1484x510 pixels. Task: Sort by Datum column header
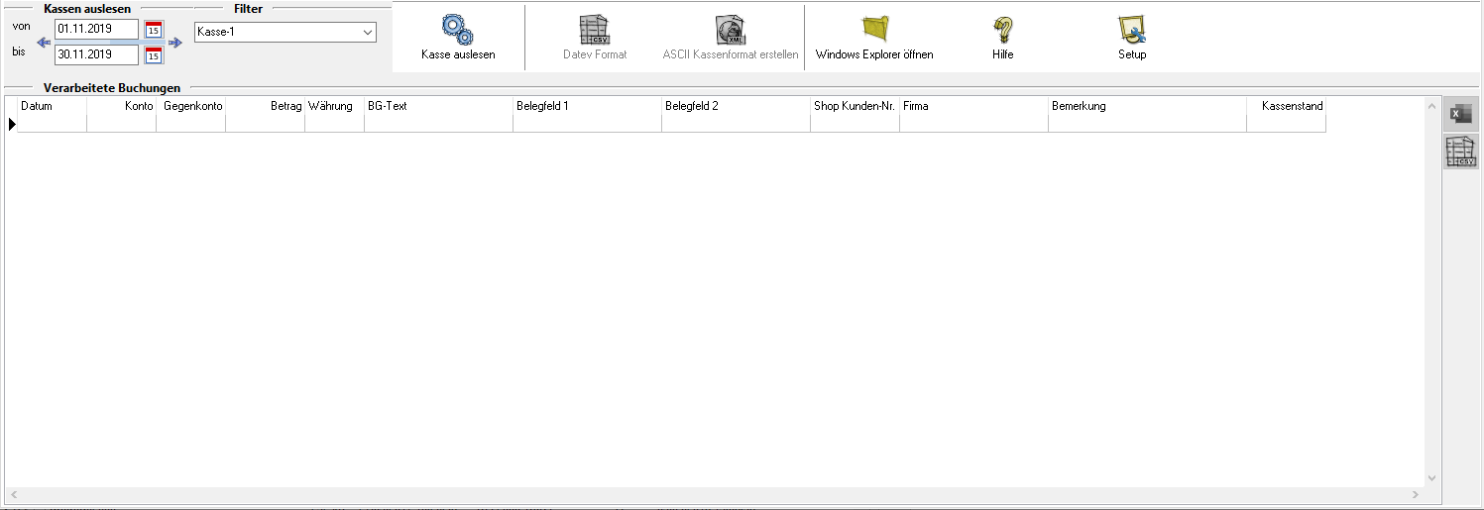tap(52, 107)
